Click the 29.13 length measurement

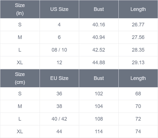(138, 63)
